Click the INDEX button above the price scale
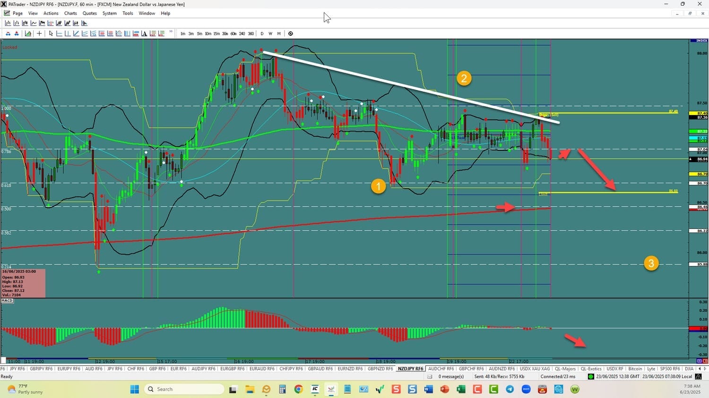 pos(699,41)
